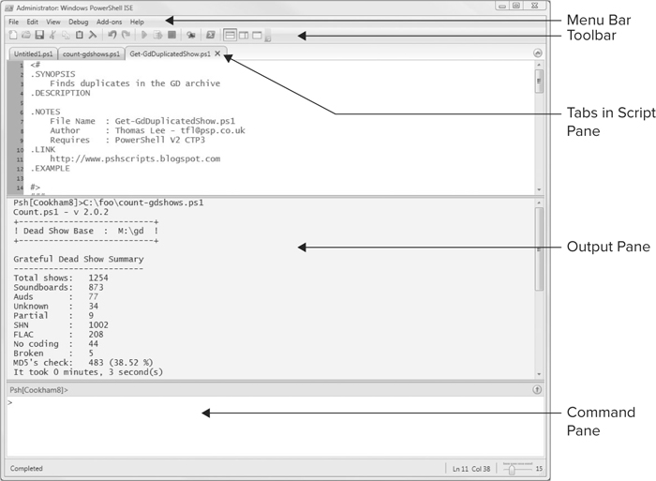Click the Copy icon in toolbar

tap(67, 36)
